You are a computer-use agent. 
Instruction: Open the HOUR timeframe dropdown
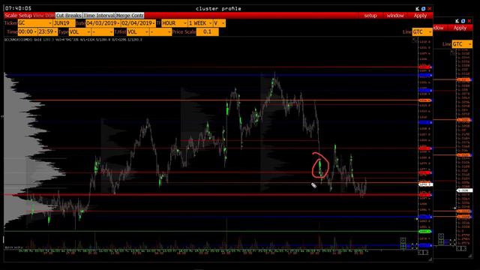point(174,23)
